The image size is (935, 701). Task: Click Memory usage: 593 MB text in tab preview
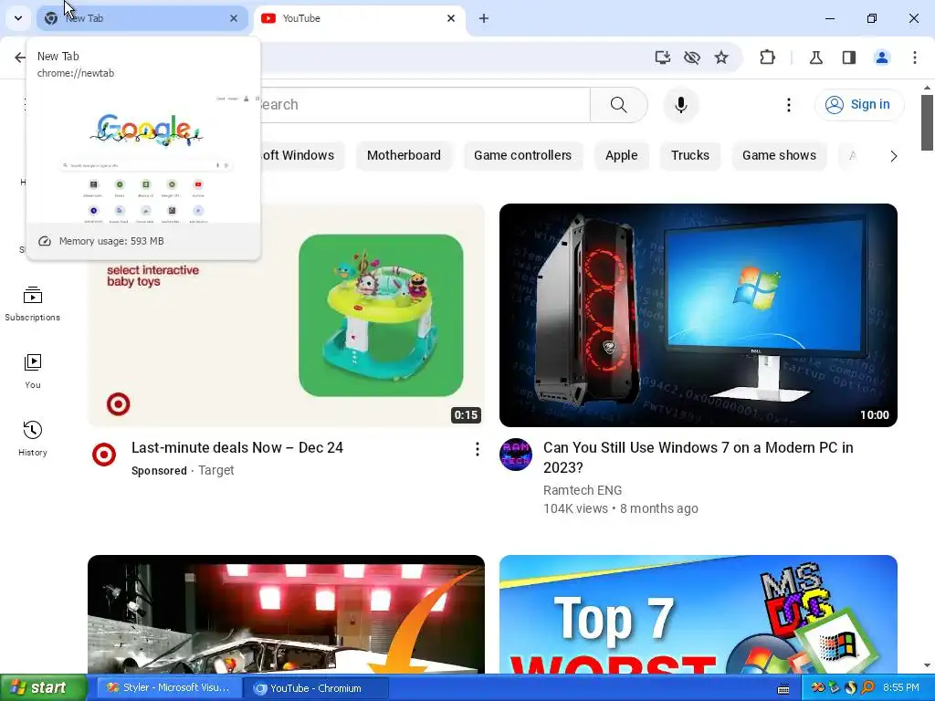tap(111, 241)
